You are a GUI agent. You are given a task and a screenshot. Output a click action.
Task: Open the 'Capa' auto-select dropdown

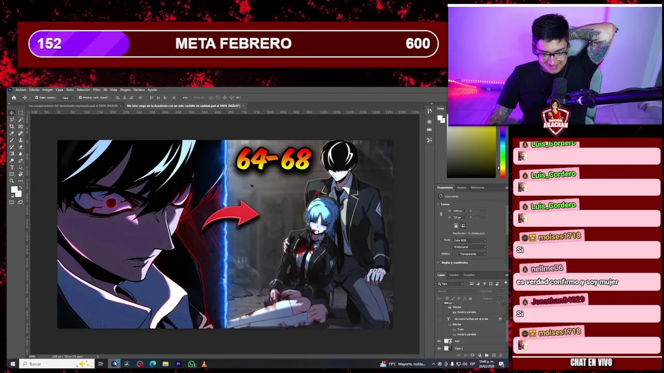tap(67, 97)
